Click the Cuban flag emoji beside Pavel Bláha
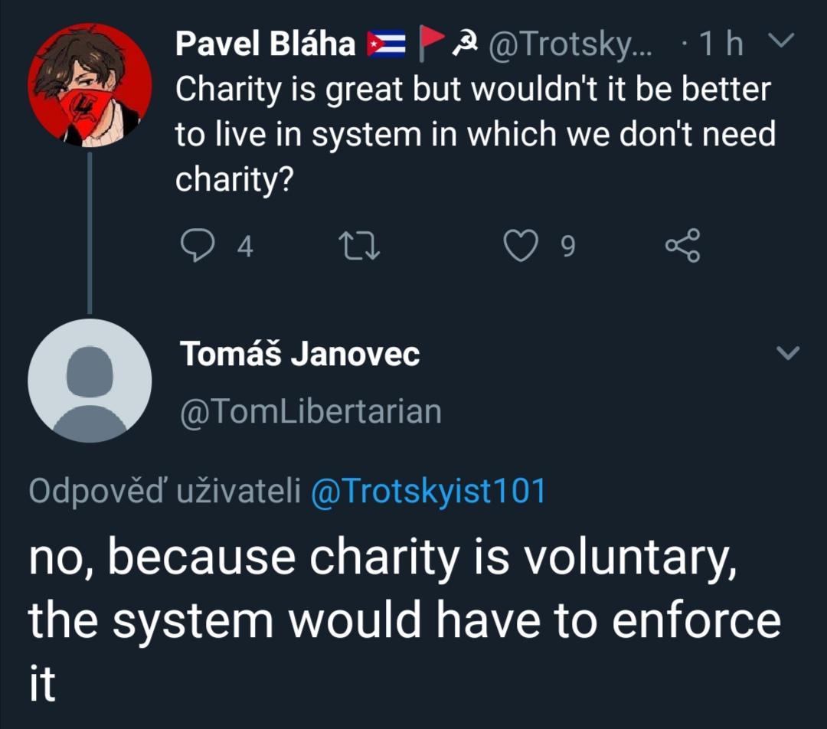 386,45
